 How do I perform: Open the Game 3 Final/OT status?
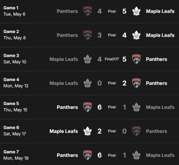(x=112, y=59)
